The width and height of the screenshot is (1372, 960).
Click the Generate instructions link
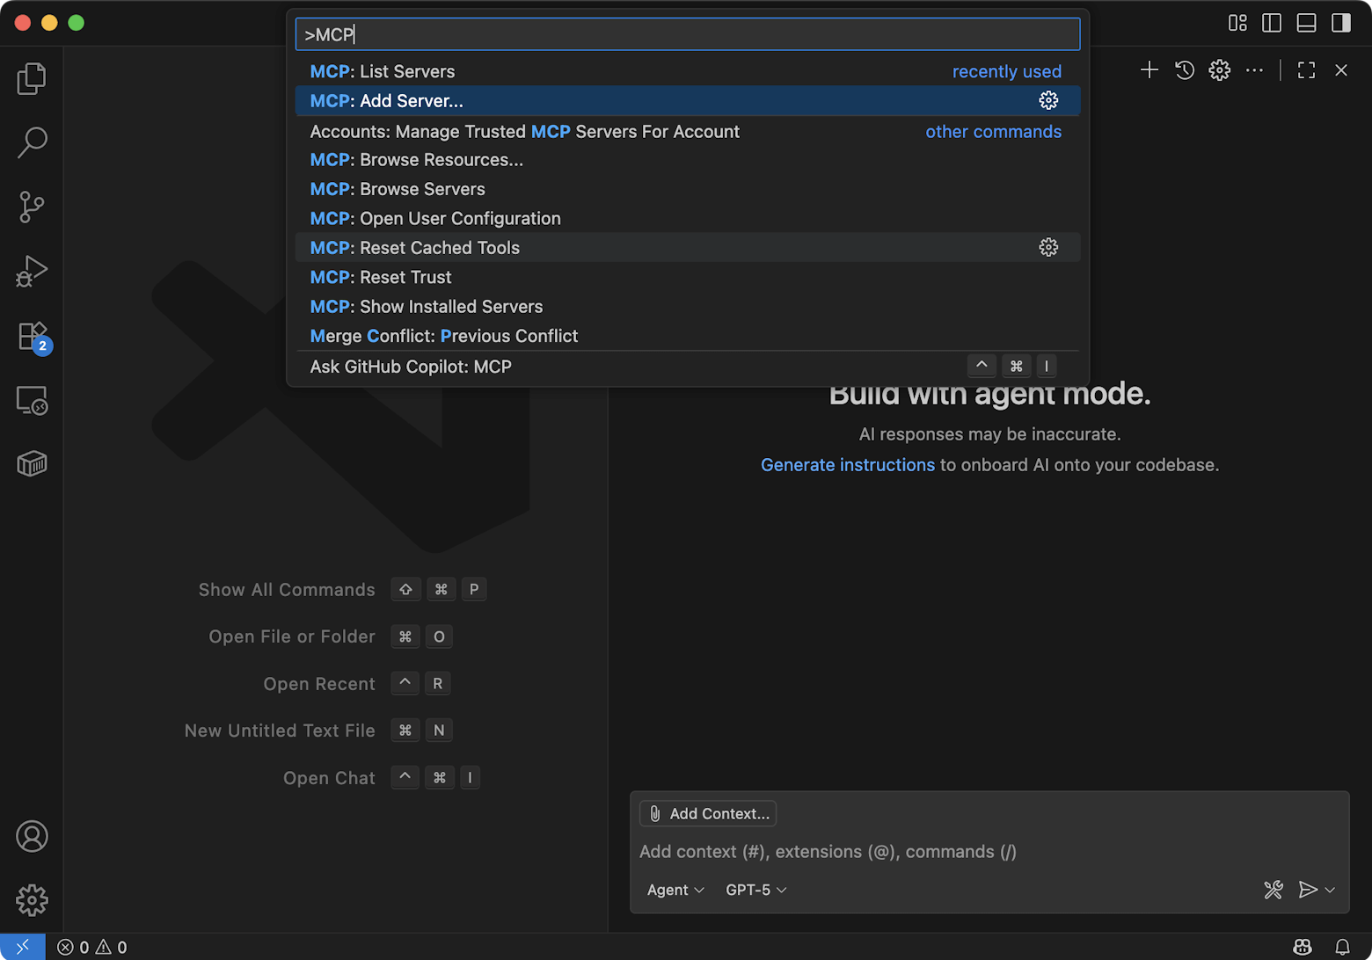point(848,465)
